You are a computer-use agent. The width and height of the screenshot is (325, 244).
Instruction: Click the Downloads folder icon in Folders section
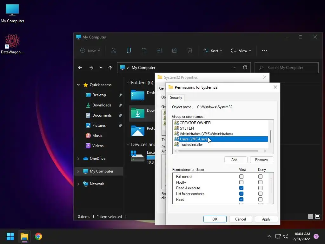tap(138, 113)
